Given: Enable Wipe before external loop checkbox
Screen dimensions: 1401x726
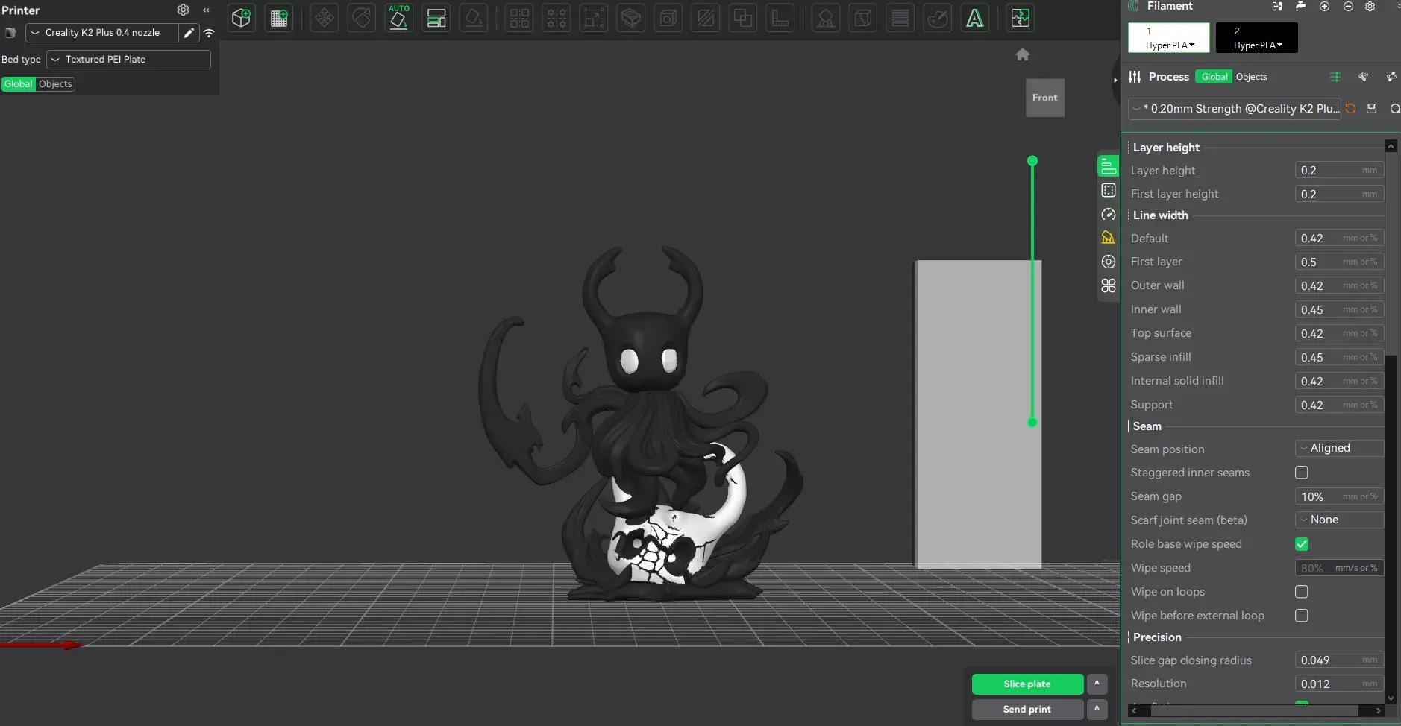Looking at the screenshot, I should tap(1302, 616).
